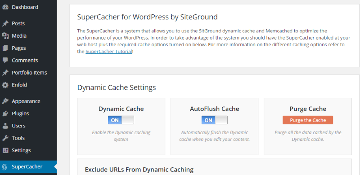The height and width of the screenshot is (175, 360).
Task: Click the AutoFlush Cache card title
Action: (215, 109)
